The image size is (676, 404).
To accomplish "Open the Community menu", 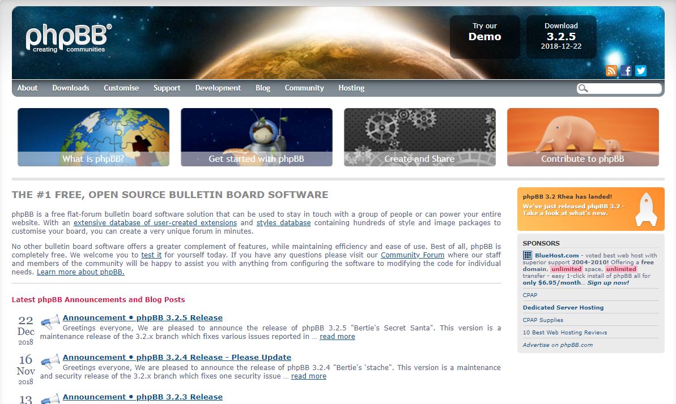I will (304, 88).
